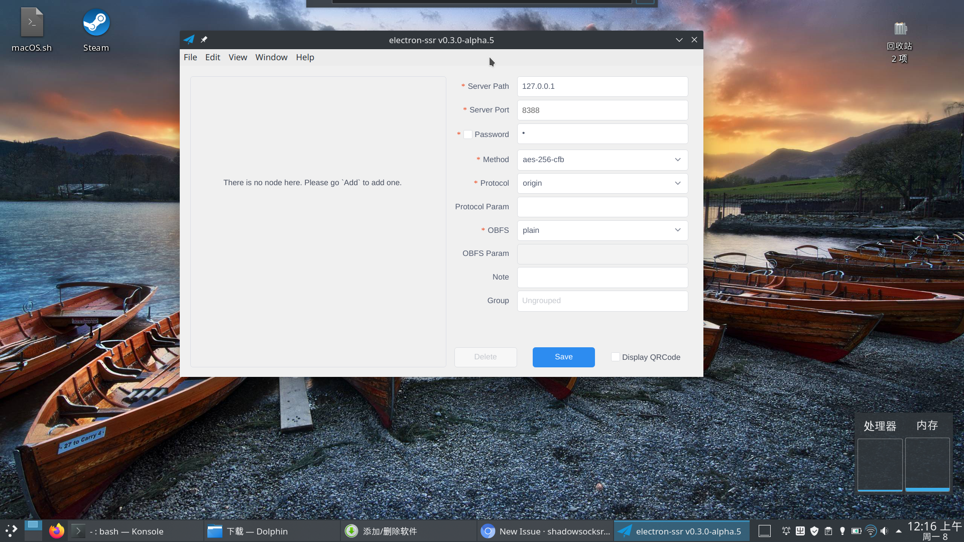Click the Delete button
The width and height of the screenshot is (964, 542).
486,357
